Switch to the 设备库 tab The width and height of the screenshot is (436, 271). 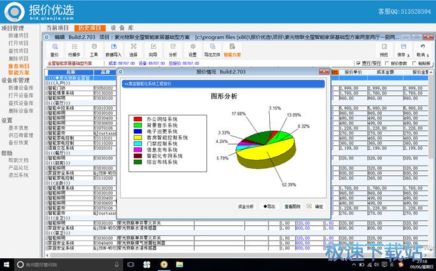tap(122, 28)
